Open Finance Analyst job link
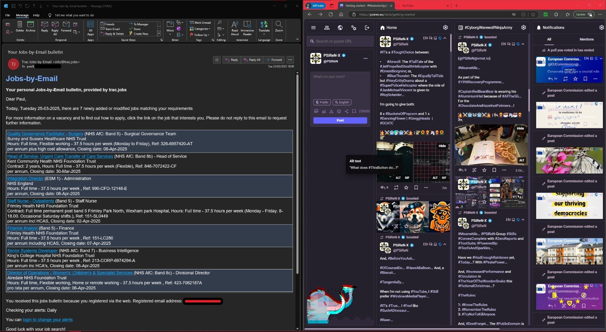Image resolution: width=606 pixels, height=332 pixels. 22,228
